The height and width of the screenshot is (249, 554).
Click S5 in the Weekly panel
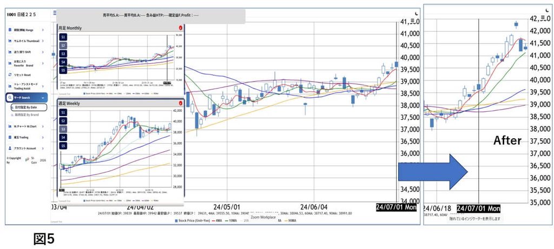point(63,146)
